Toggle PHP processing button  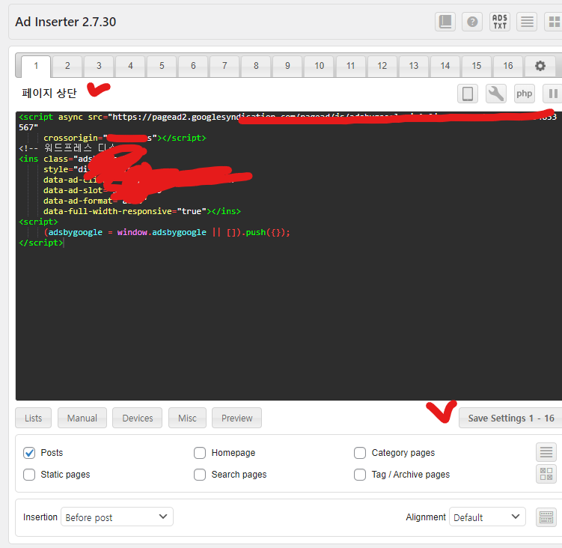[525, 94]
